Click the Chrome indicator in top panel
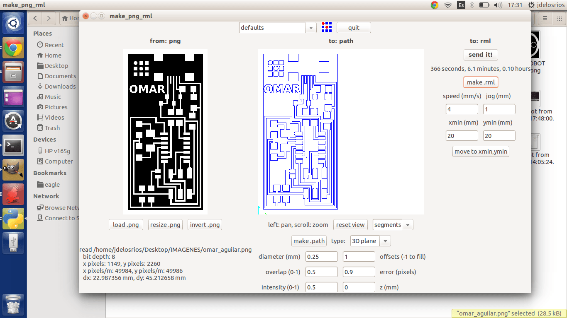The height and width of the screenshot is (318, 567). (435, 5)
